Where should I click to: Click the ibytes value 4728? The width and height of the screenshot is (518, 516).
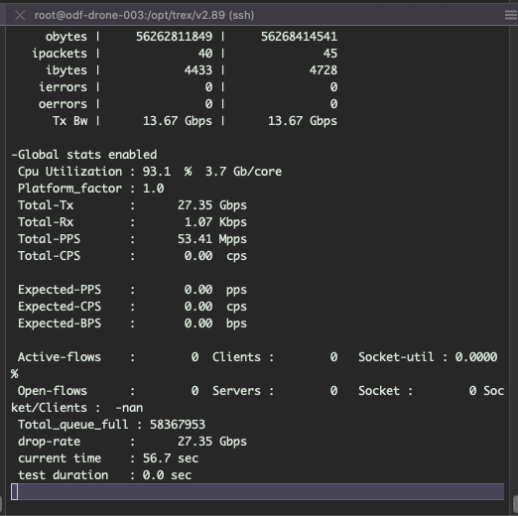(x=324, y=70)
